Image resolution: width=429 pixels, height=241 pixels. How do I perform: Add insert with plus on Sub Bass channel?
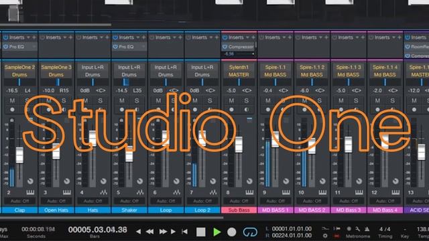tap(253, 37)
